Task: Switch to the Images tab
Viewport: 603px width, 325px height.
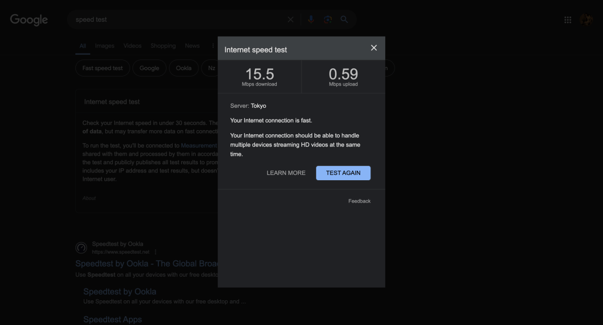Action: [105, 46]
